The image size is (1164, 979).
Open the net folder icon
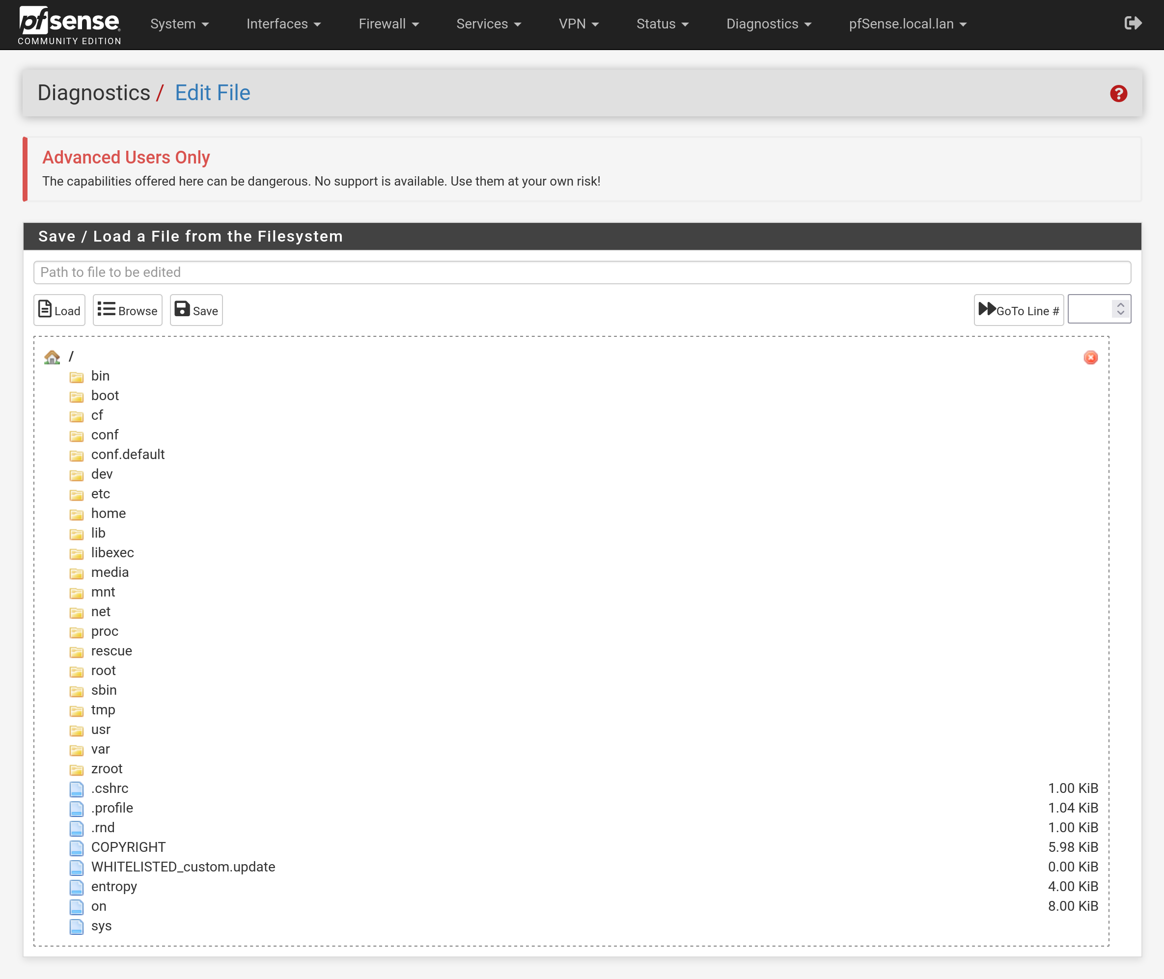[77, 613]
